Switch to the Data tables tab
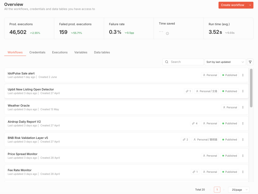 102,52
